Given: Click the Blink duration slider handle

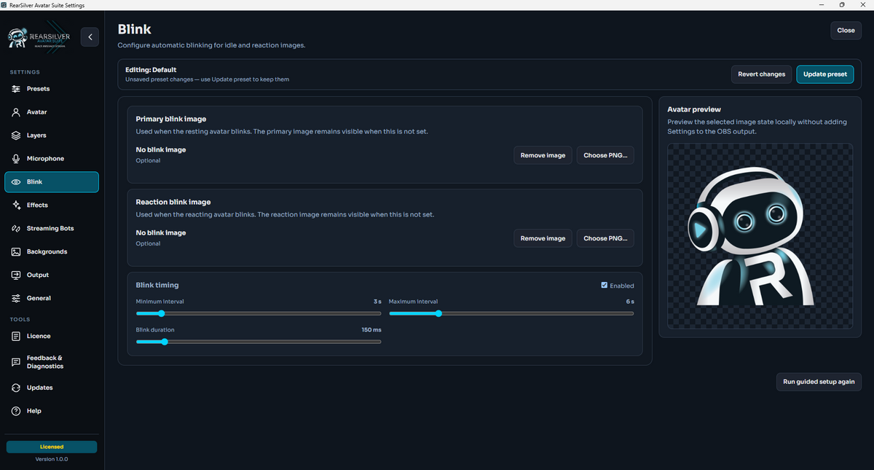Looking at the screenshot, I should point(164,341).
